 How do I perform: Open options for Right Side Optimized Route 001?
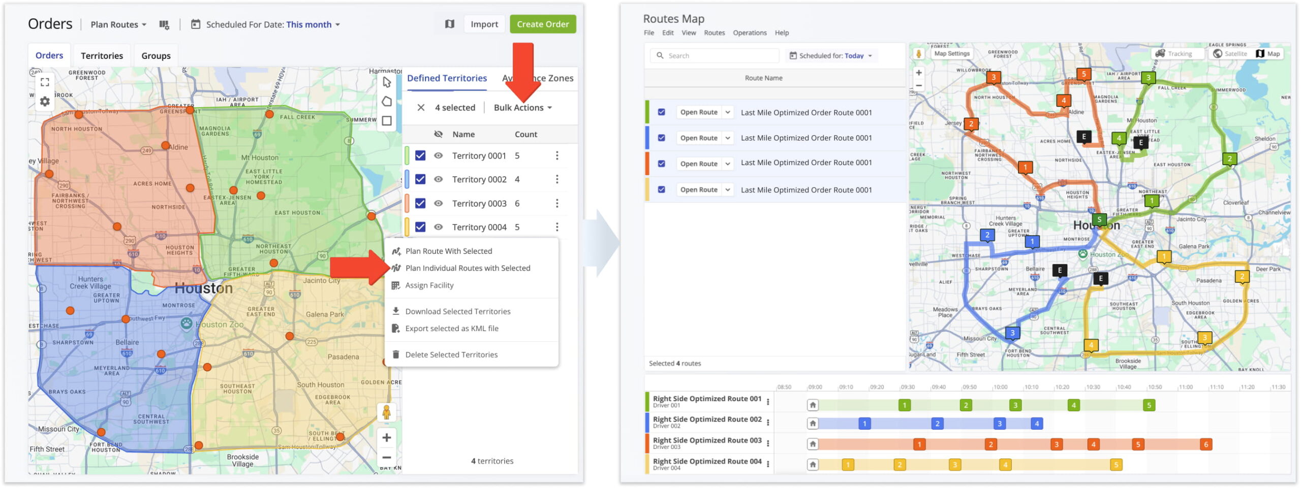768,402
